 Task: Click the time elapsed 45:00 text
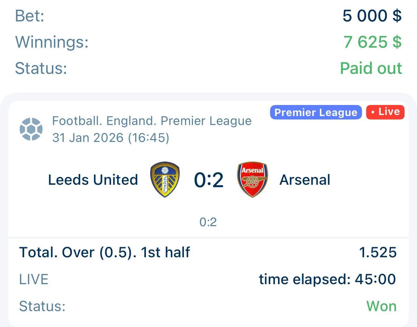(327, 279)
